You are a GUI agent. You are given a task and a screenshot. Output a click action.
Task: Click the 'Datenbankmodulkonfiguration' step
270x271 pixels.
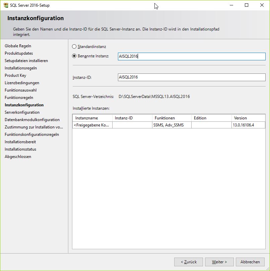click(32, 120)
